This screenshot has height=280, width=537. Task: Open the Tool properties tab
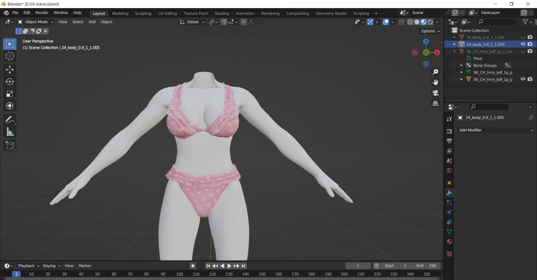[449, 119]
